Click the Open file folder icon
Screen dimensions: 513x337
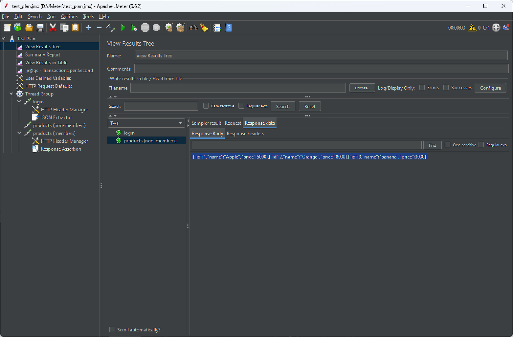pos(29,28)
